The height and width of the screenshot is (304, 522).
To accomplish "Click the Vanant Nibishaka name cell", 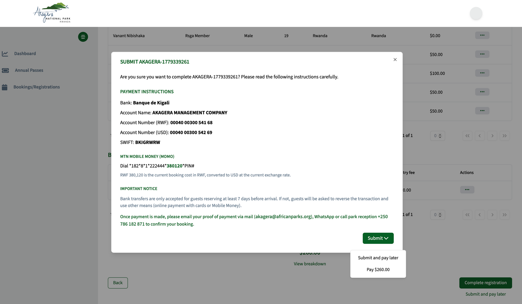I will [x=129, y=36].
